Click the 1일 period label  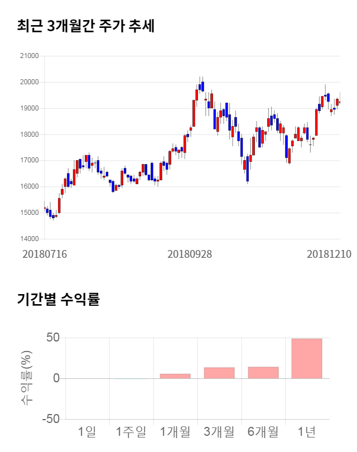point(87,431)
